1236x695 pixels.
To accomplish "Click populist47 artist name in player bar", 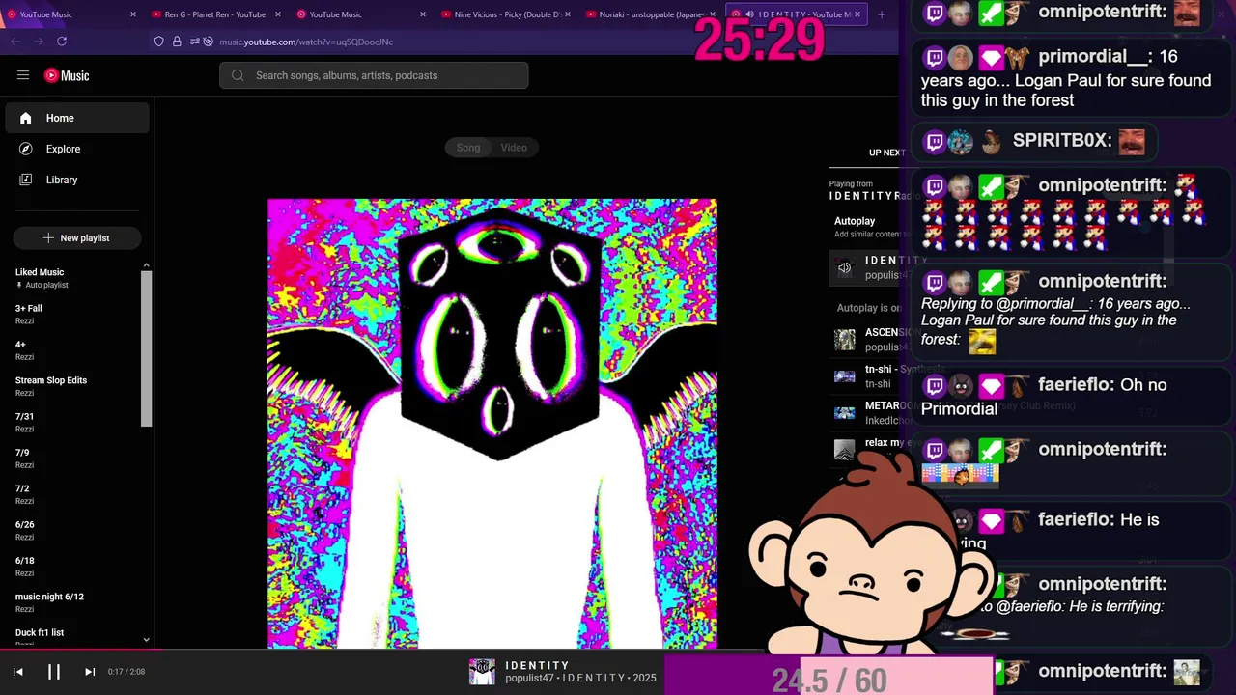I will 530,679.
